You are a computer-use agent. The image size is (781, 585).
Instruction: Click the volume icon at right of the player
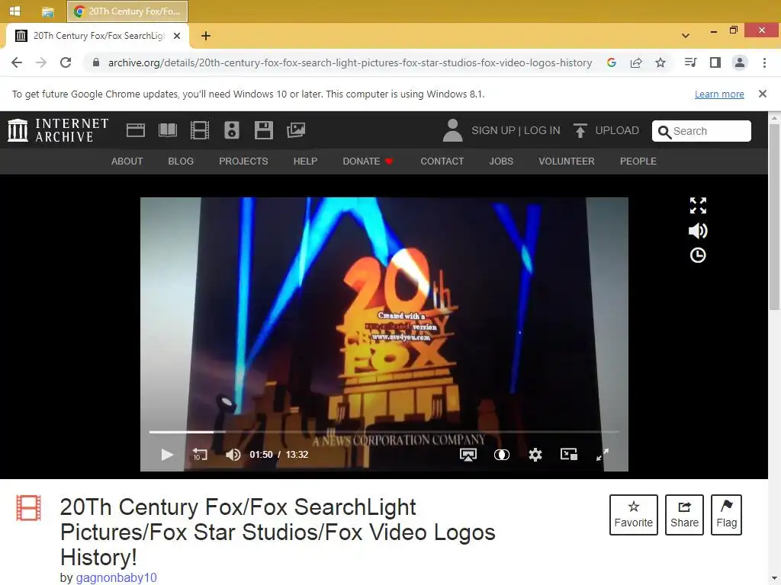698,231
